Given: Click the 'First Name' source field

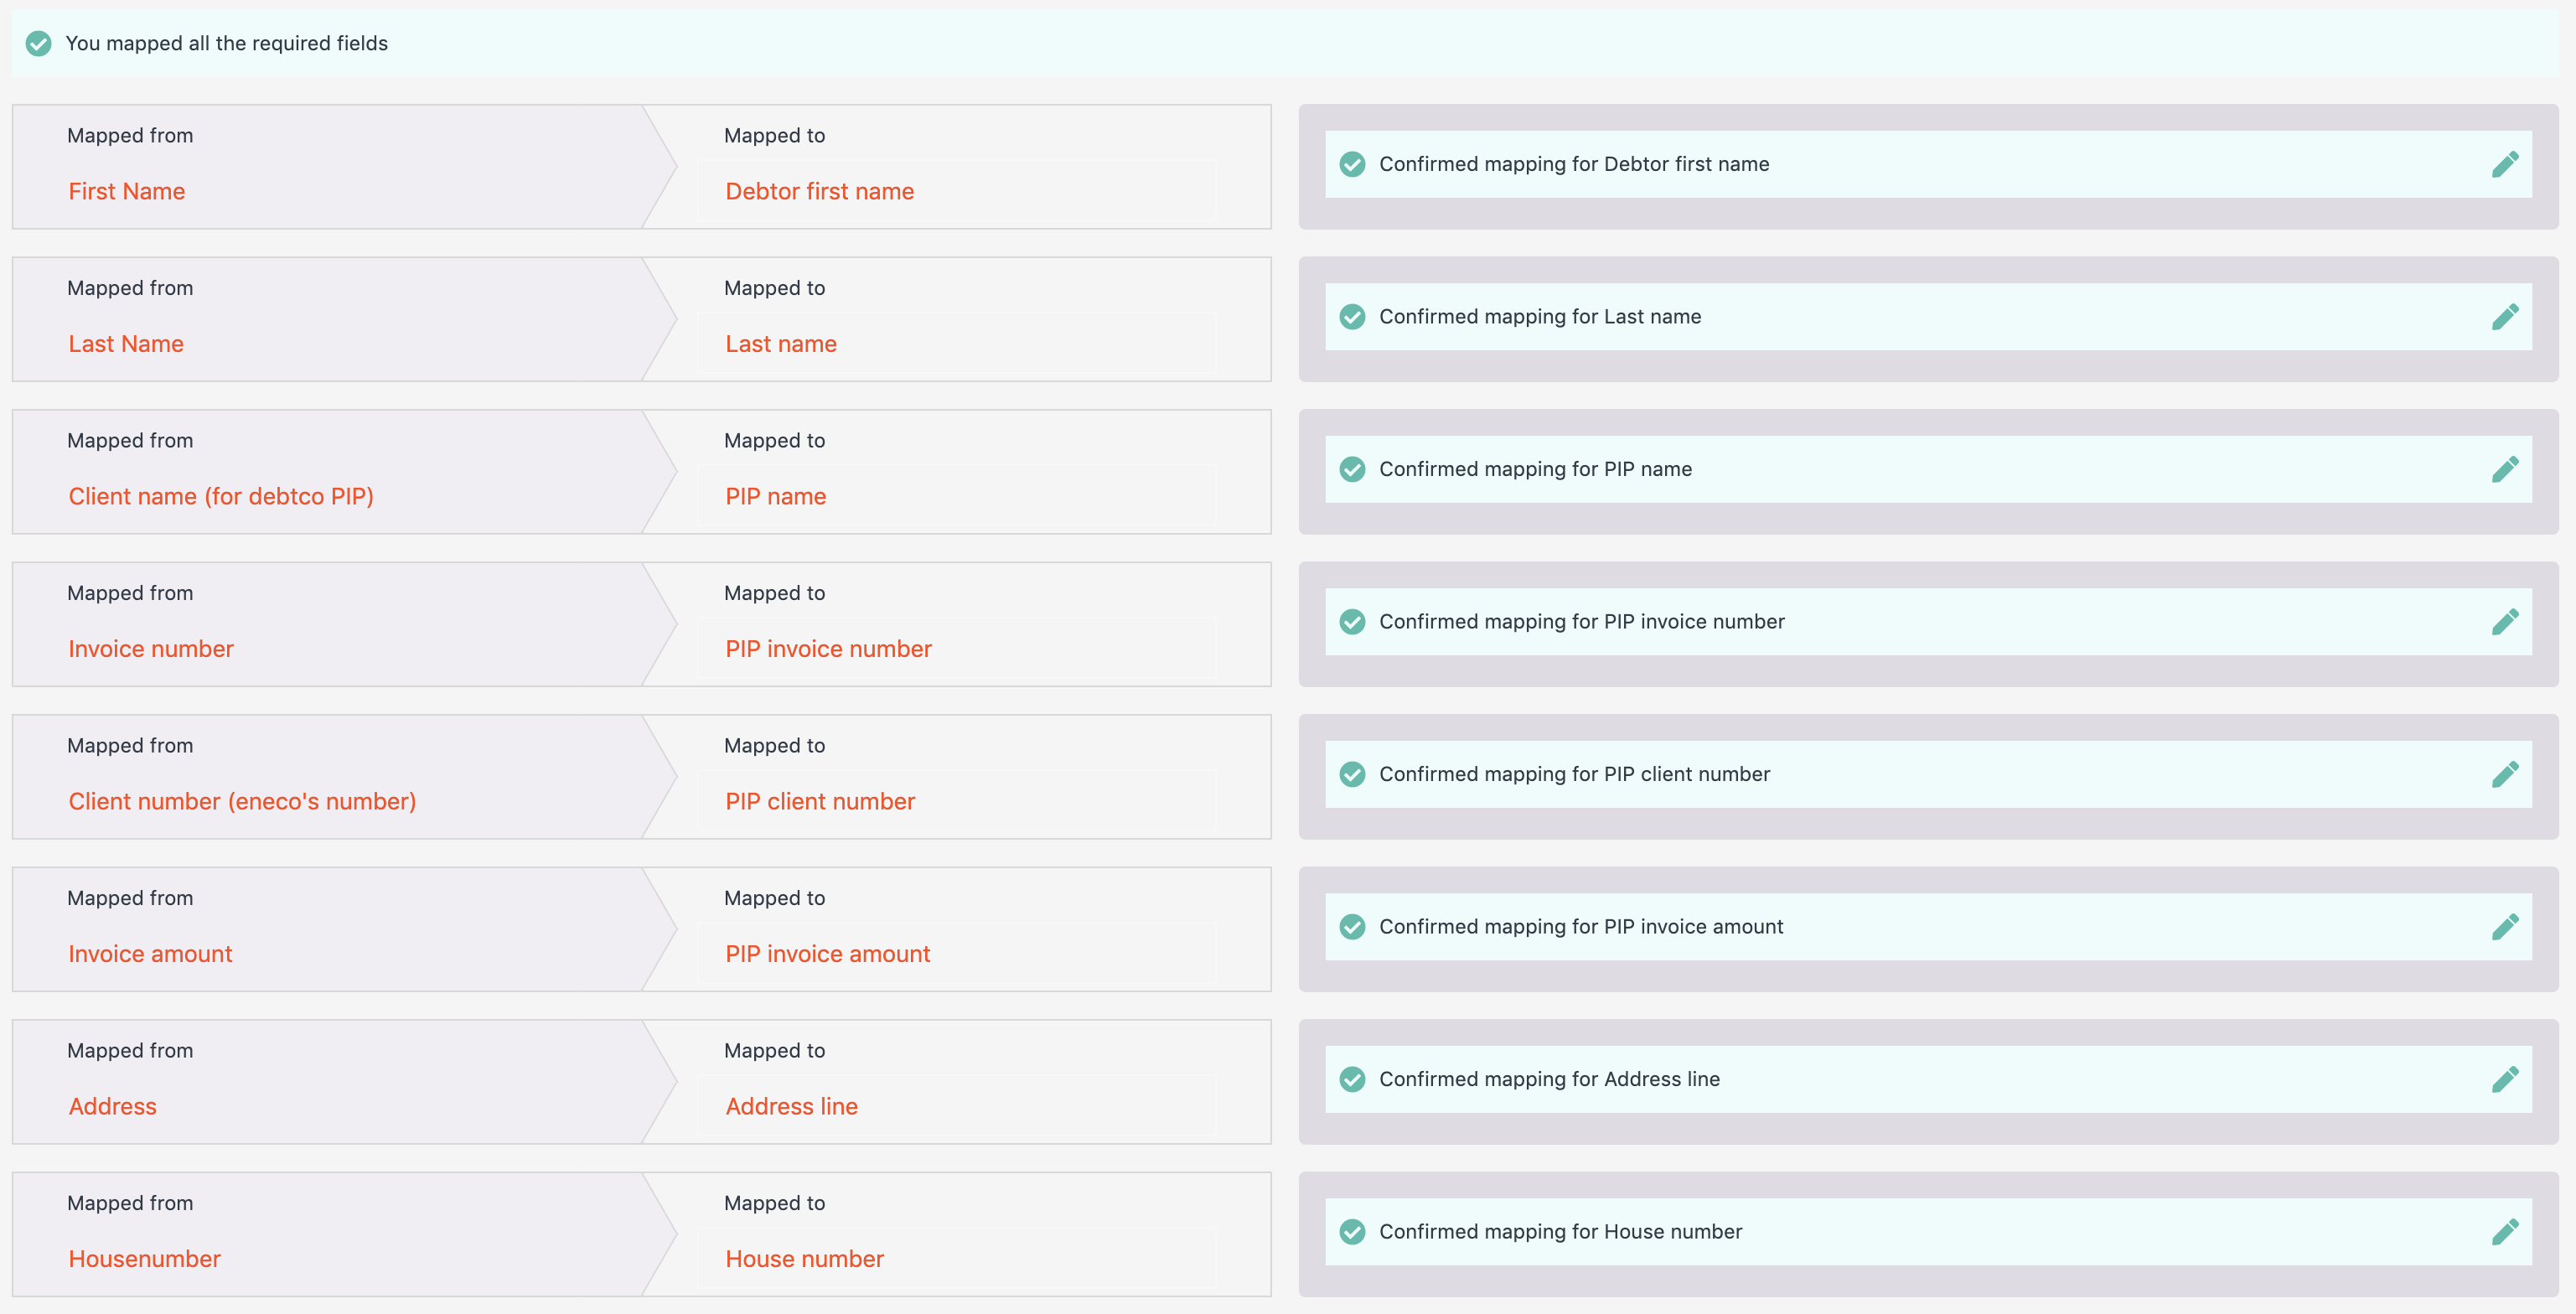Looking at the screenshot, I should 127,191.
